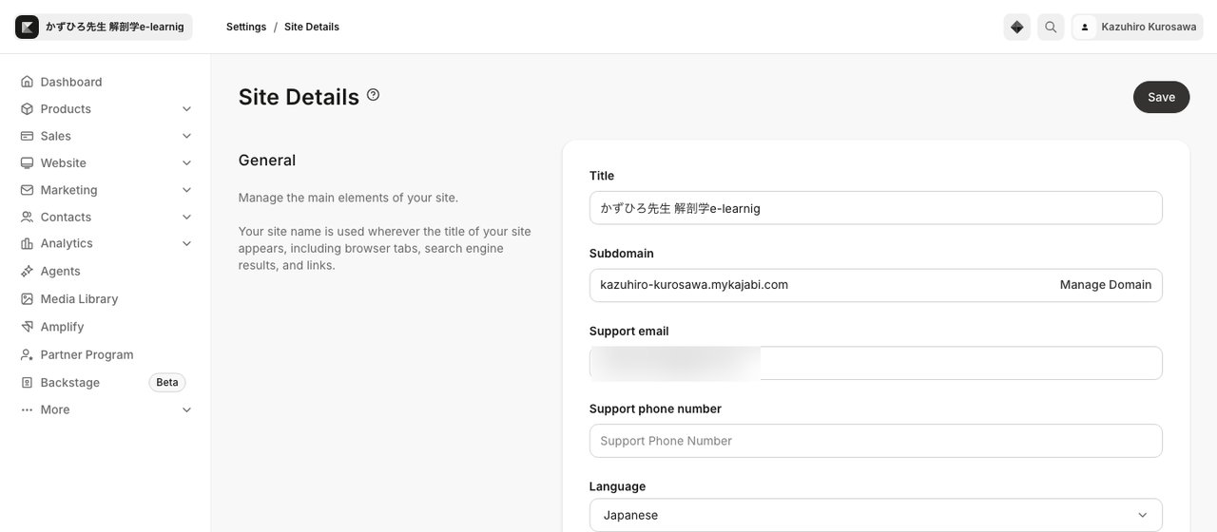This screenshot has height=532, width=1217.
Task: Click Settings breadcrumb link
Action: click(246, 27)
